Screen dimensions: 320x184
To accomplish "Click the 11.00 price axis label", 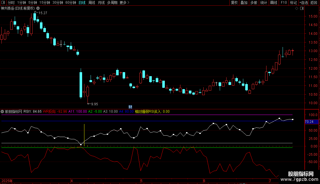I will tap(313, 86).
